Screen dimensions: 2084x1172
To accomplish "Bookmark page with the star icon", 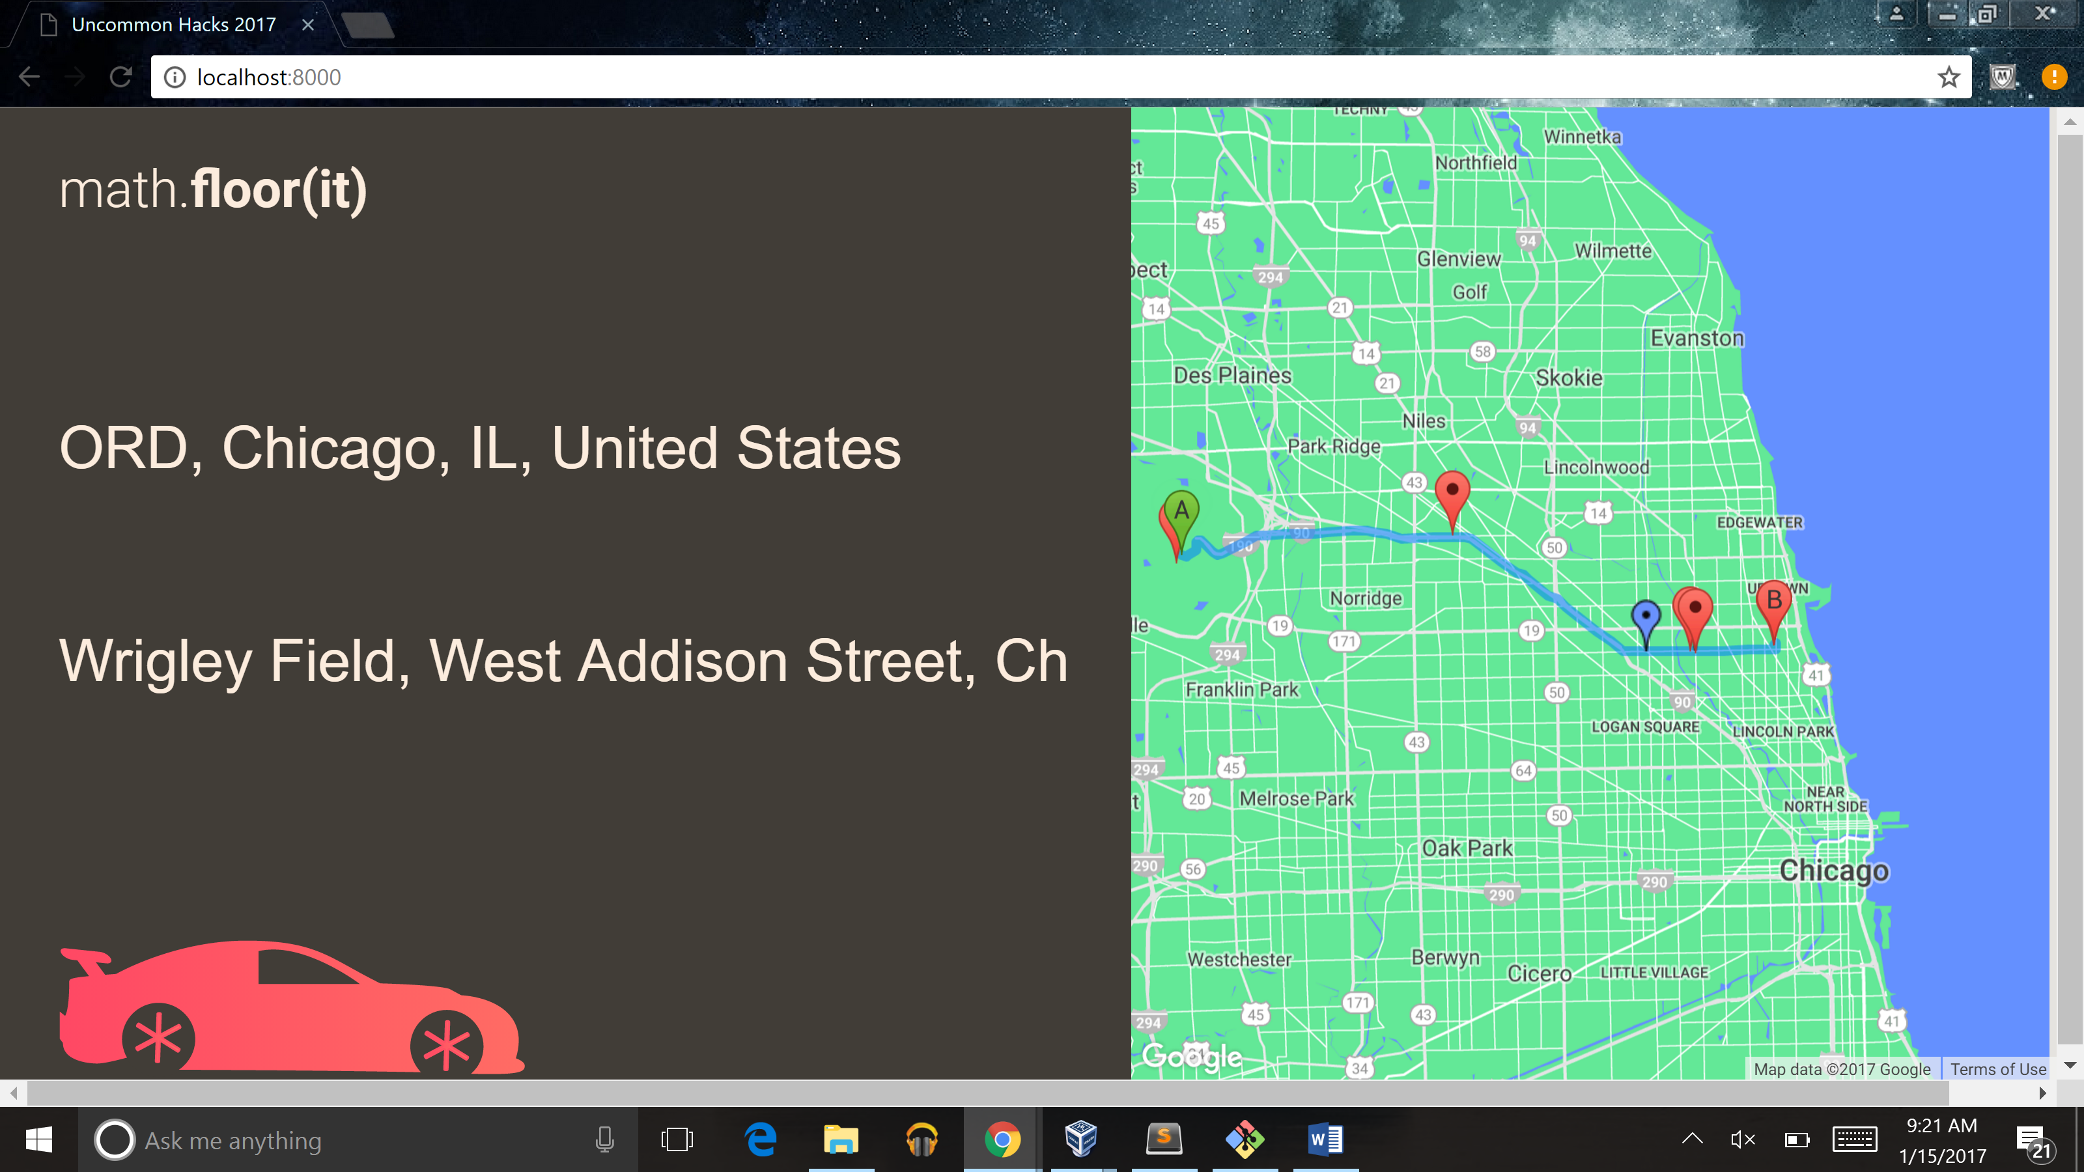I will 1948,77.
